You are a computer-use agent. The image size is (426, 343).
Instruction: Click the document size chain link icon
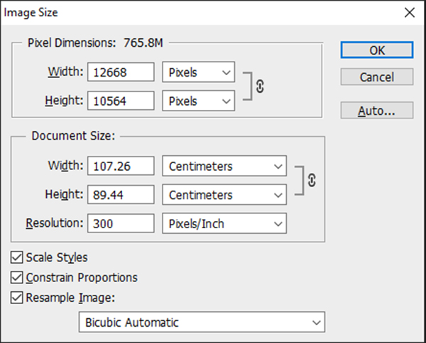tap(312, 181)
